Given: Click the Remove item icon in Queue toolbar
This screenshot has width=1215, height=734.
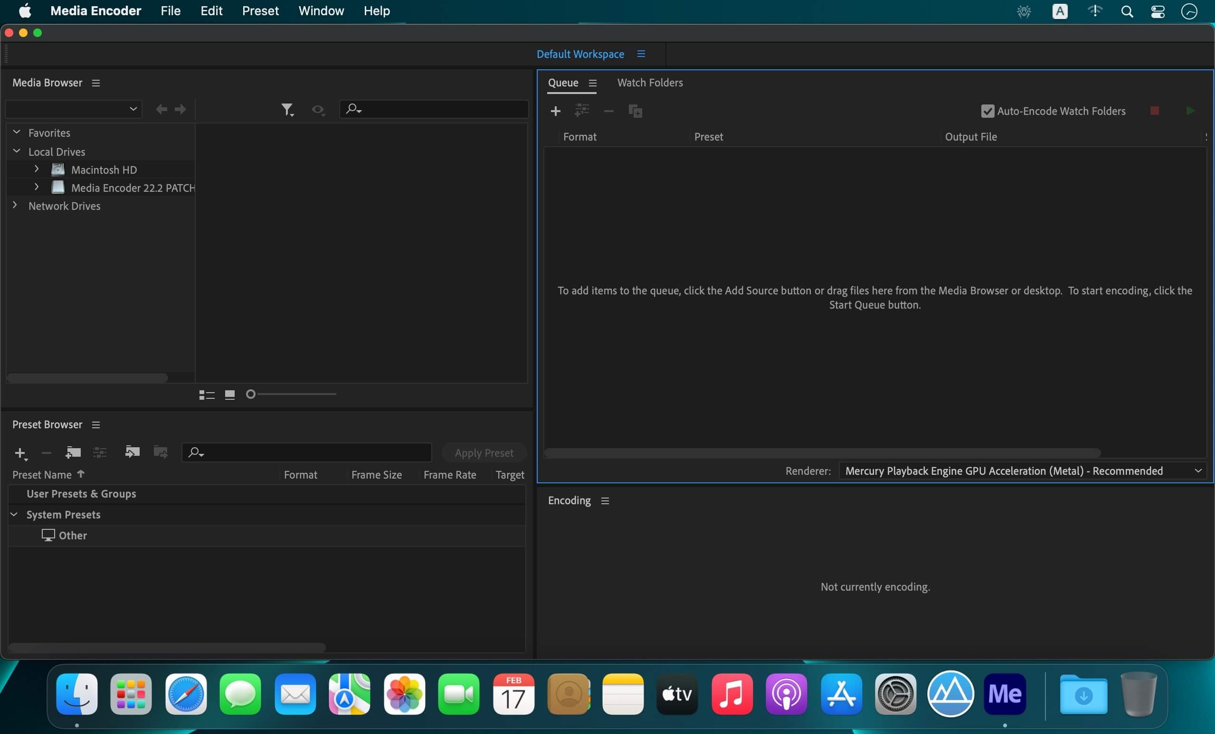Looking at the screenshot, I should click(x=607, y=110).
